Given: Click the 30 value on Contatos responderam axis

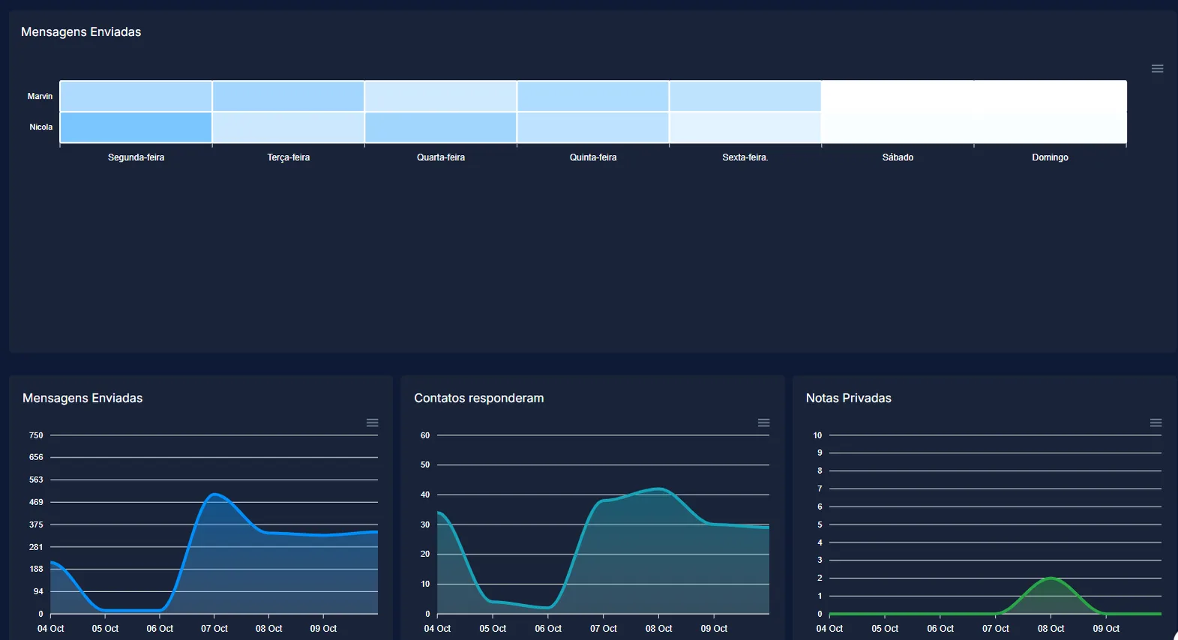Looking at the screenshot, I should [x=425, y=525].
